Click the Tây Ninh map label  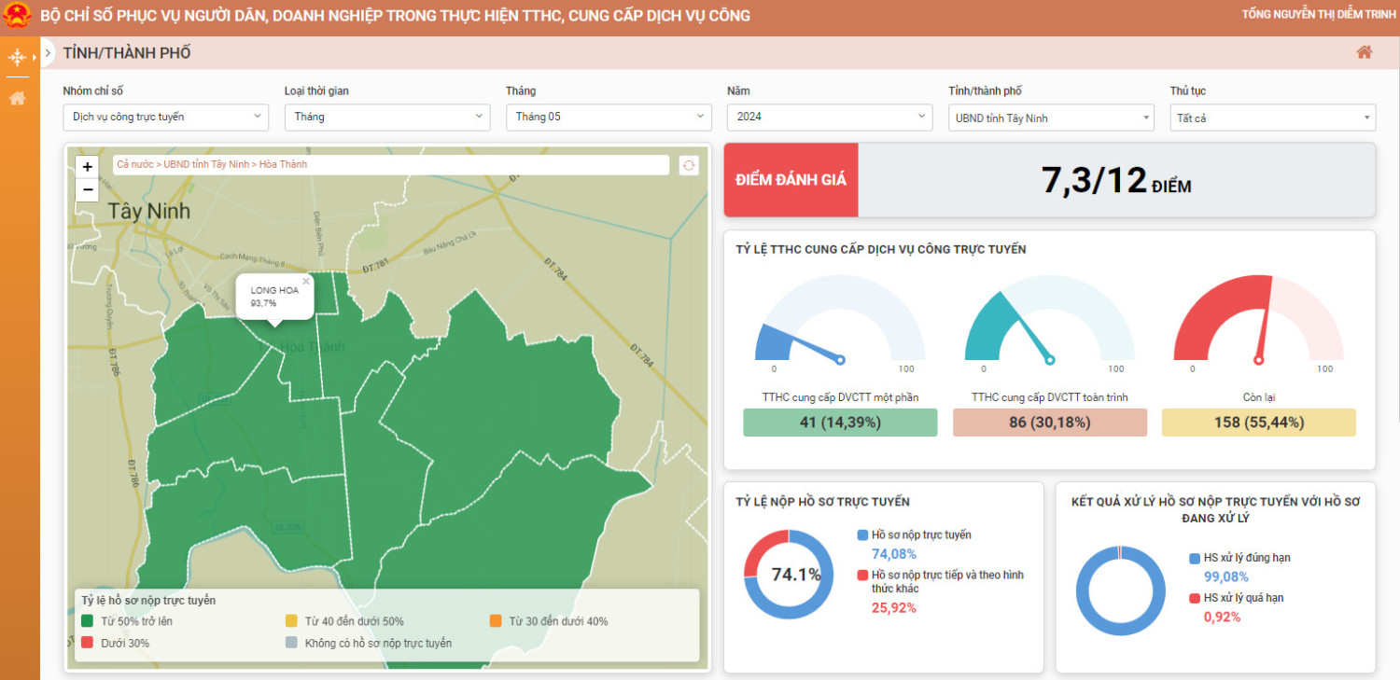tap(148, 211)
